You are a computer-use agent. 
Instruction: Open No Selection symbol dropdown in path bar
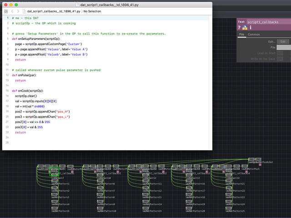(x=92, y=11)
